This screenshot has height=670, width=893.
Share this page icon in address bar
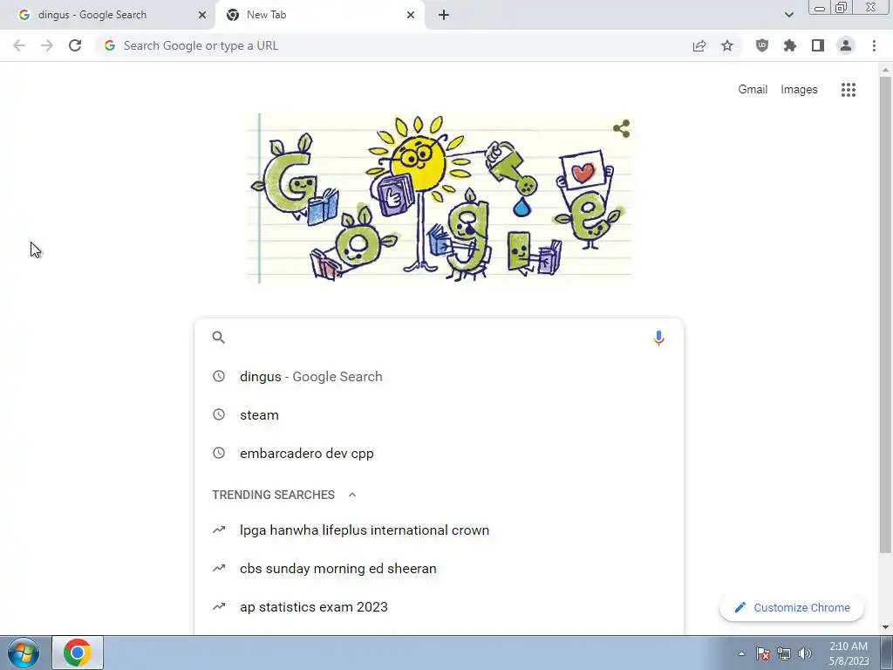click(x=699, y=45)
